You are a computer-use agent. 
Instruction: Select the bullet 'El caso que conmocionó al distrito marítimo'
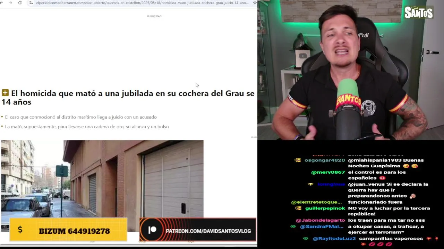[81, 117]
